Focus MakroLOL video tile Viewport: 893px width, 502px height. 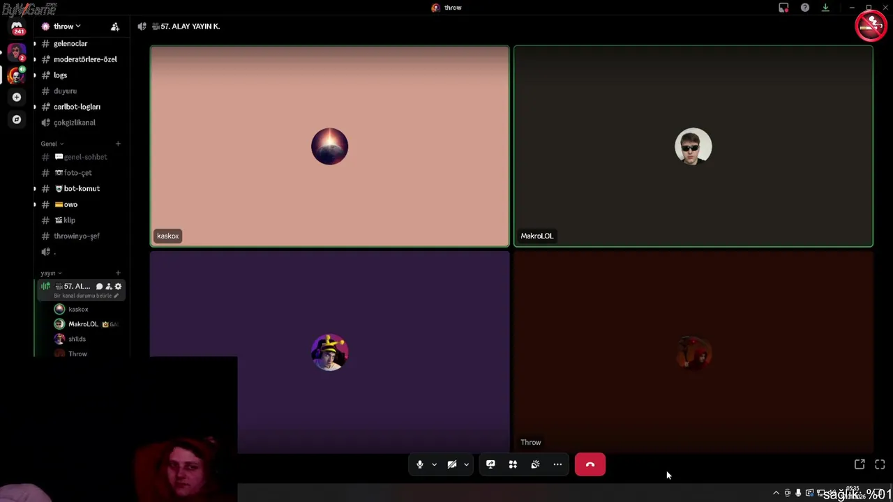[x=693, y=146]
